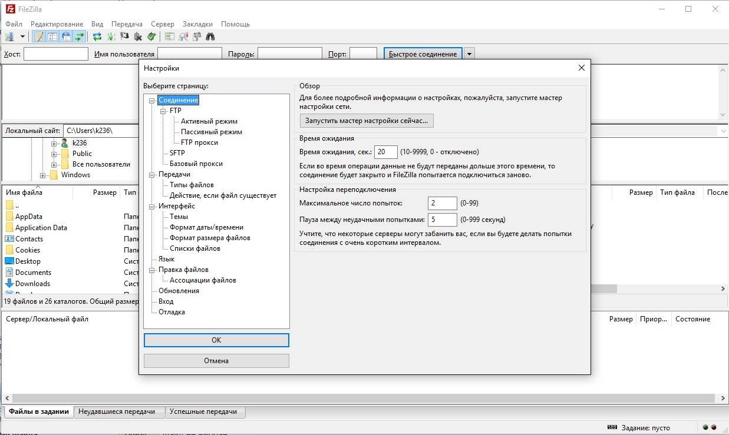The image size is (729, 435).
Task: Collapse the FTP tree node
Action: 163,111
